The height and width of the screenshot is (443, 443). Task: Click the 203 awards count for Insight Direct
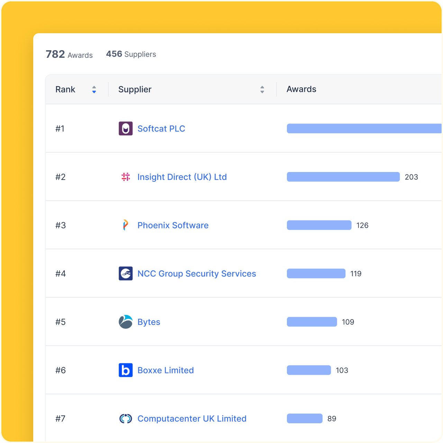click(412, 177)
